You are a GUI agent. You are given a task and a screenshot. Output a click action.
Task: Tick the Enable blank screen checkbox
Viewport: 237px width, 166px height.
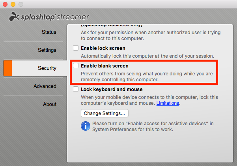[x=76, y=66]
